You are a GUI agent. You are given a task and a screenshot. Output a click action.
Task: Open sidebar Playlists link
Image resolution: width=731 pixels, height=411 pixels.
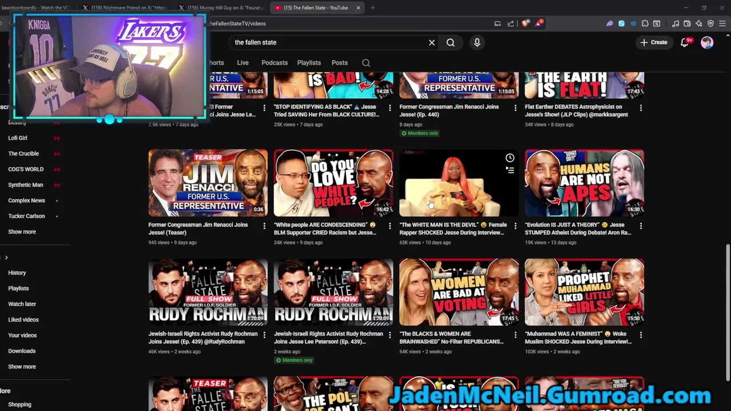click(18, 288)
